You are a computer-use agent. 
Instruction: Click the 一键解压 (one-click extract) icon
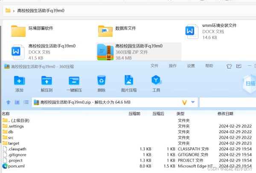click(74, 80)
